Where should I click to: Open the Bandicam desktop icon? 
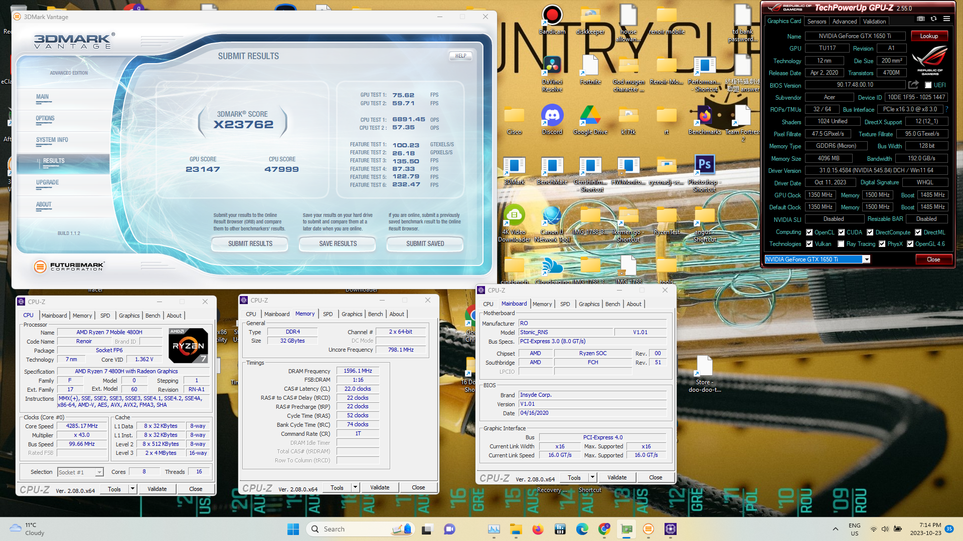click(552, 20)
